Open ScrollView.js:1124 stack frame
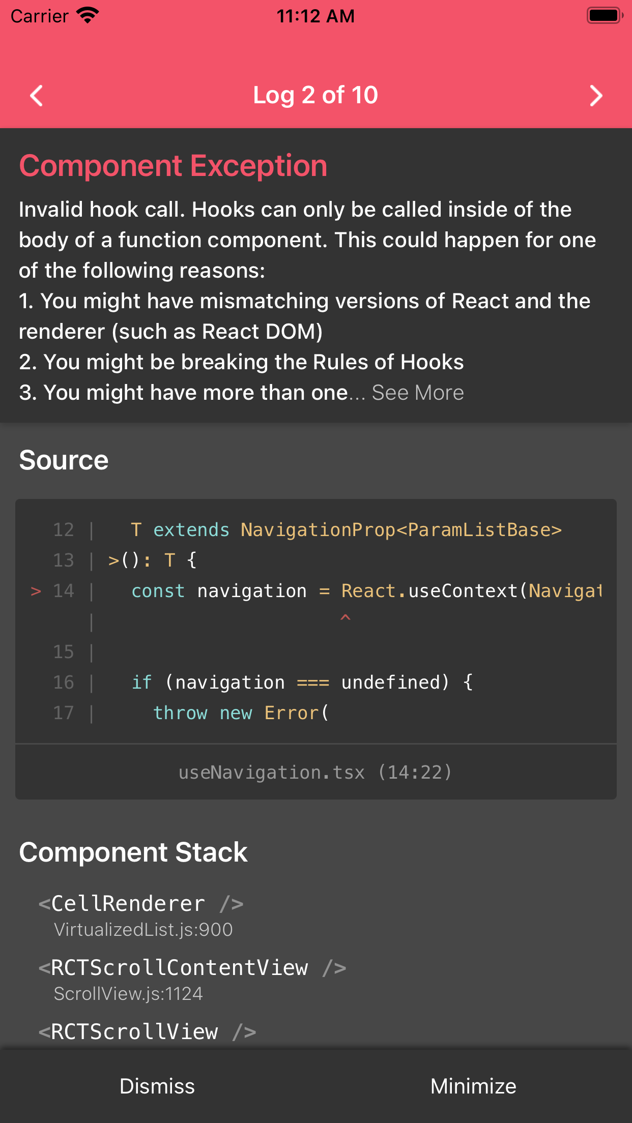 click(129, 993)
